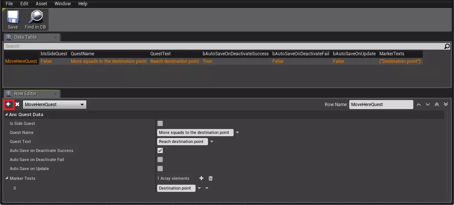Enable the Is Side Quest checkbox
The image size is (454, 205).
(160, 123)
